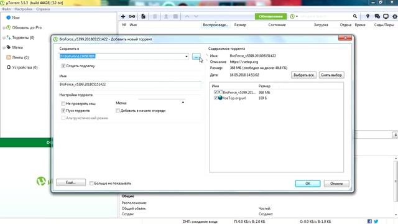Click the remote monitor toolbar icon
The width and height of the screenshot is (398, 224).
[386, 17]
